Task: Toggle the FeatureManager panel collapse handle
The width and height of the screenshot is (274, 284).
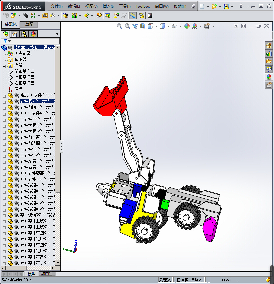Action: click(62, 146)
